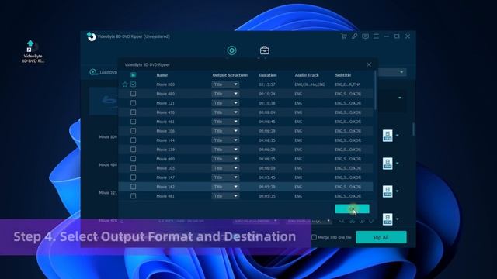Check the Movie 480 checkbox
497x279 pixels.
(x=133, y=94)
